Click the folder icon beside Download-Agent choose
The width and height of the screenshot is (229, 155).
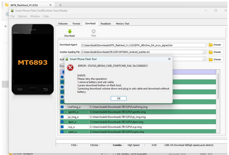click(x=211, y=45)
